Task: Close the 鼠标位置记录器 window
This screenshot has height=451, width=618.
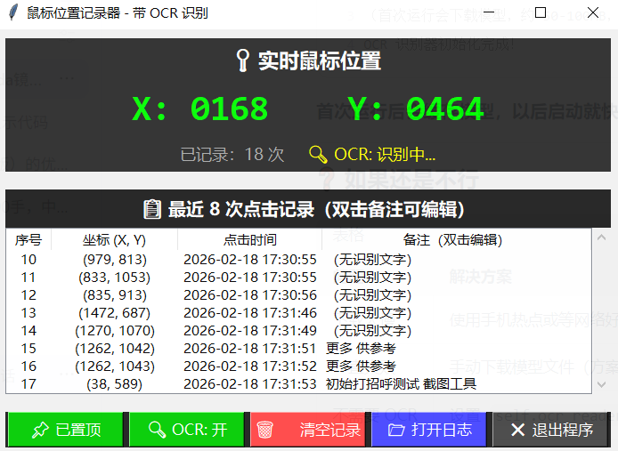Action: [x=593, y=12]
